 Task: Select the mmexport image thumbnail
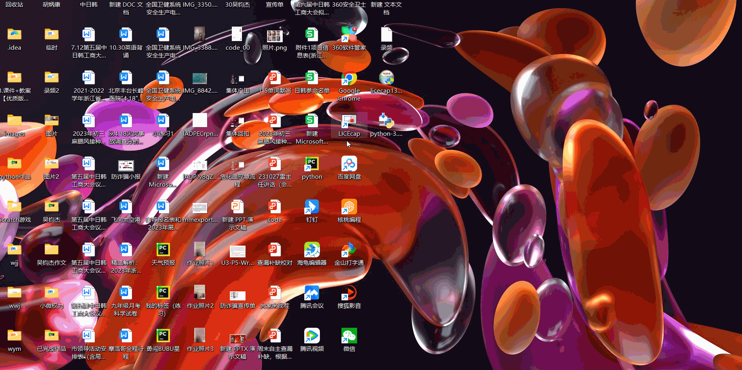(200, 208)
